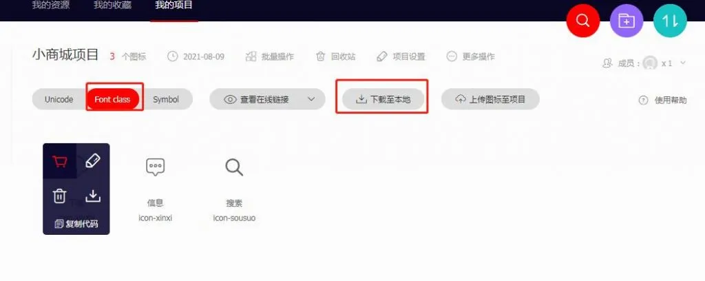Image resolution: width=705 pixels, height=281 pixels.
Task: Click the teal sort arrows circle icon
Action: [x=670, y=21]
